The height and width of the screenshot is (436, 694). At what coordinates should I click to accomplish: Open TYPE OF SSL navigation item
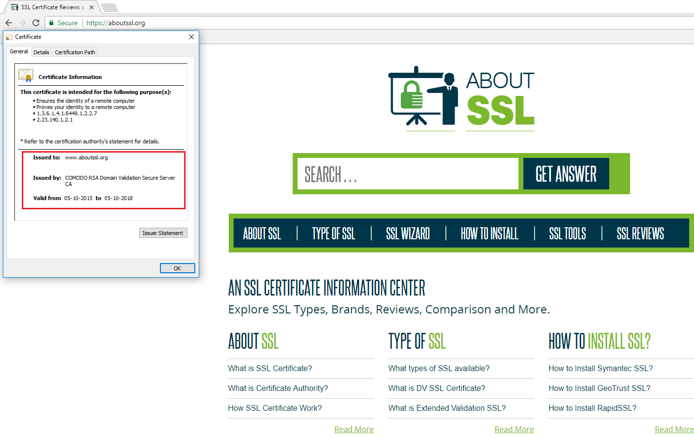(x=333, y=234)
